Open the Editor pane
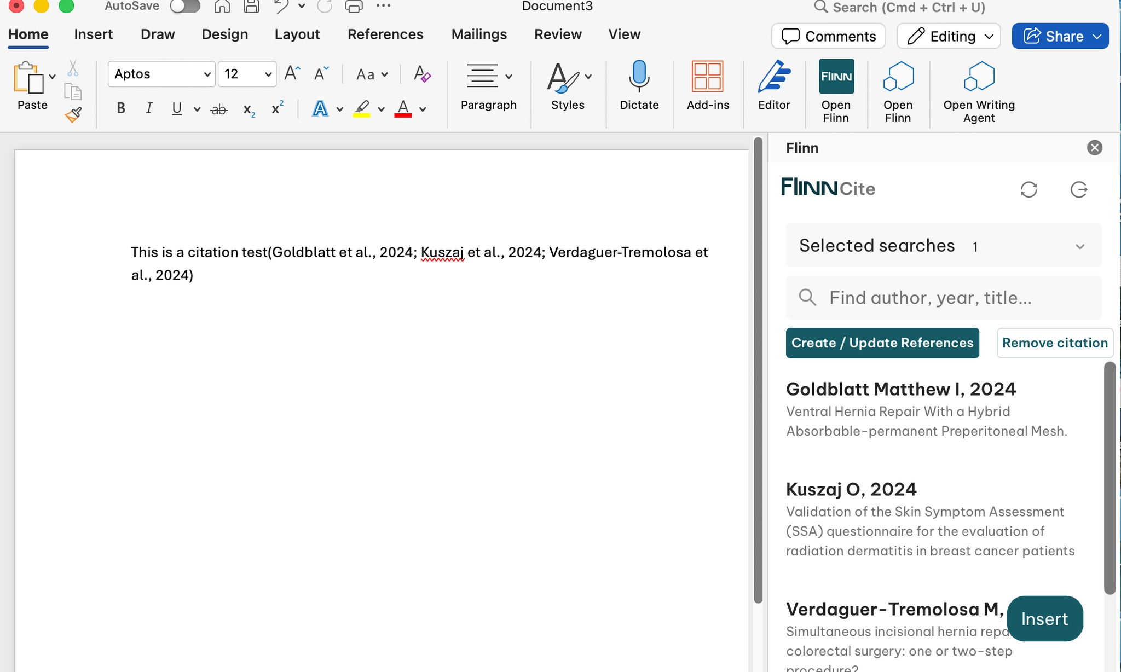Image resolution: width=1121 pixels, height=672 pixels. 774,86
